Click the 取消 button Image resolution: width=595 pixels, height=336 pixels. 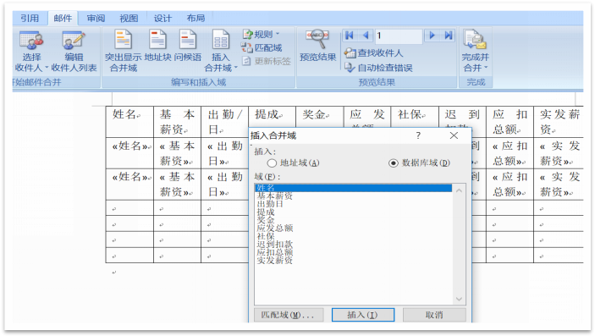click(434, 315)
